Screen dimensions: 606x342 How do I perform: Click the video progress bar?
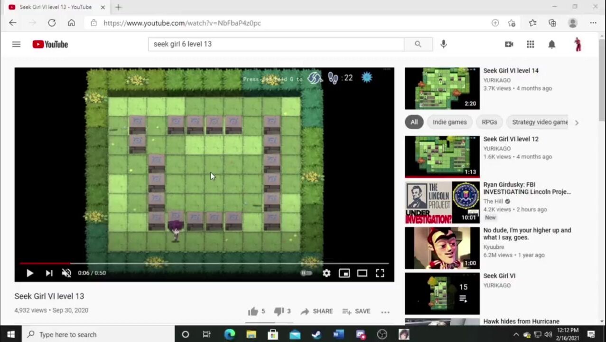point(204,263)
